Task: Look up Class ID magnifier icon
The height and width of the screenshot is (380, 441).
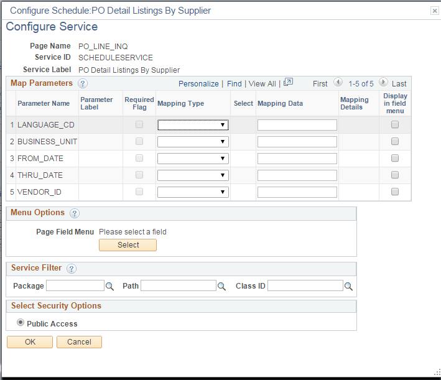Action: click(348, 286)
